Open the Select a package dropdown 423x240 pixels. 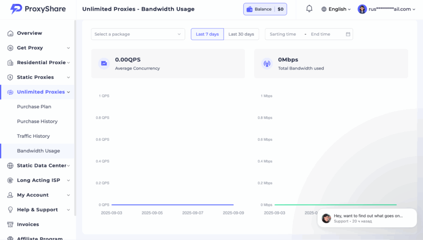138,34
